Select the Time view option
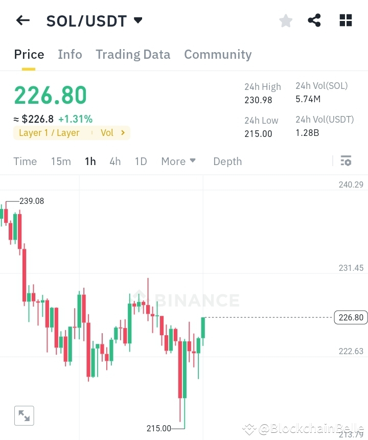Screen dimensions: 368x440 [x=25, y=161]
